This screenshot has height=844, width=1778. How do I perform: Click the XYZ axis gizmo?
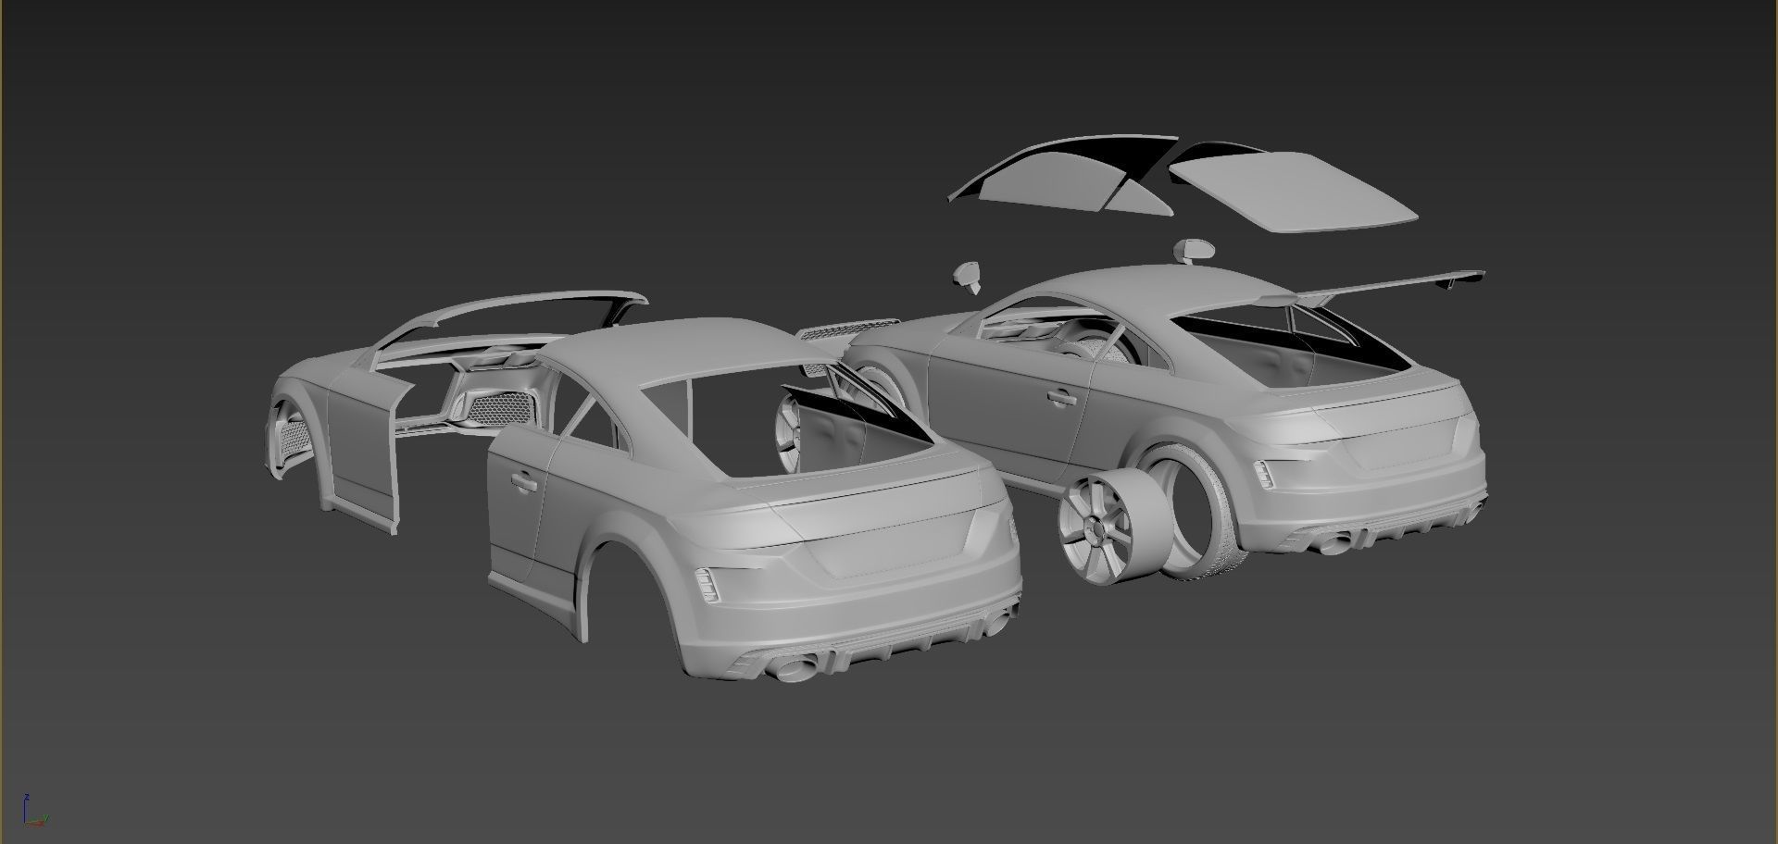pyautogui.click(x=34, y=812)
